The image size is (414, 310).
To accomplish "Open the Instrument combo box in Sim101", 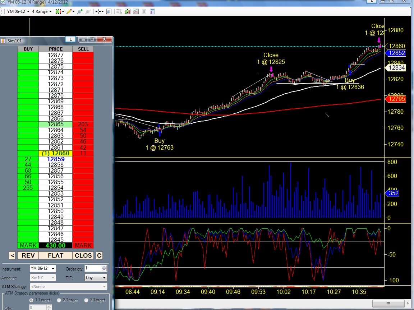I will coord(42,269).
